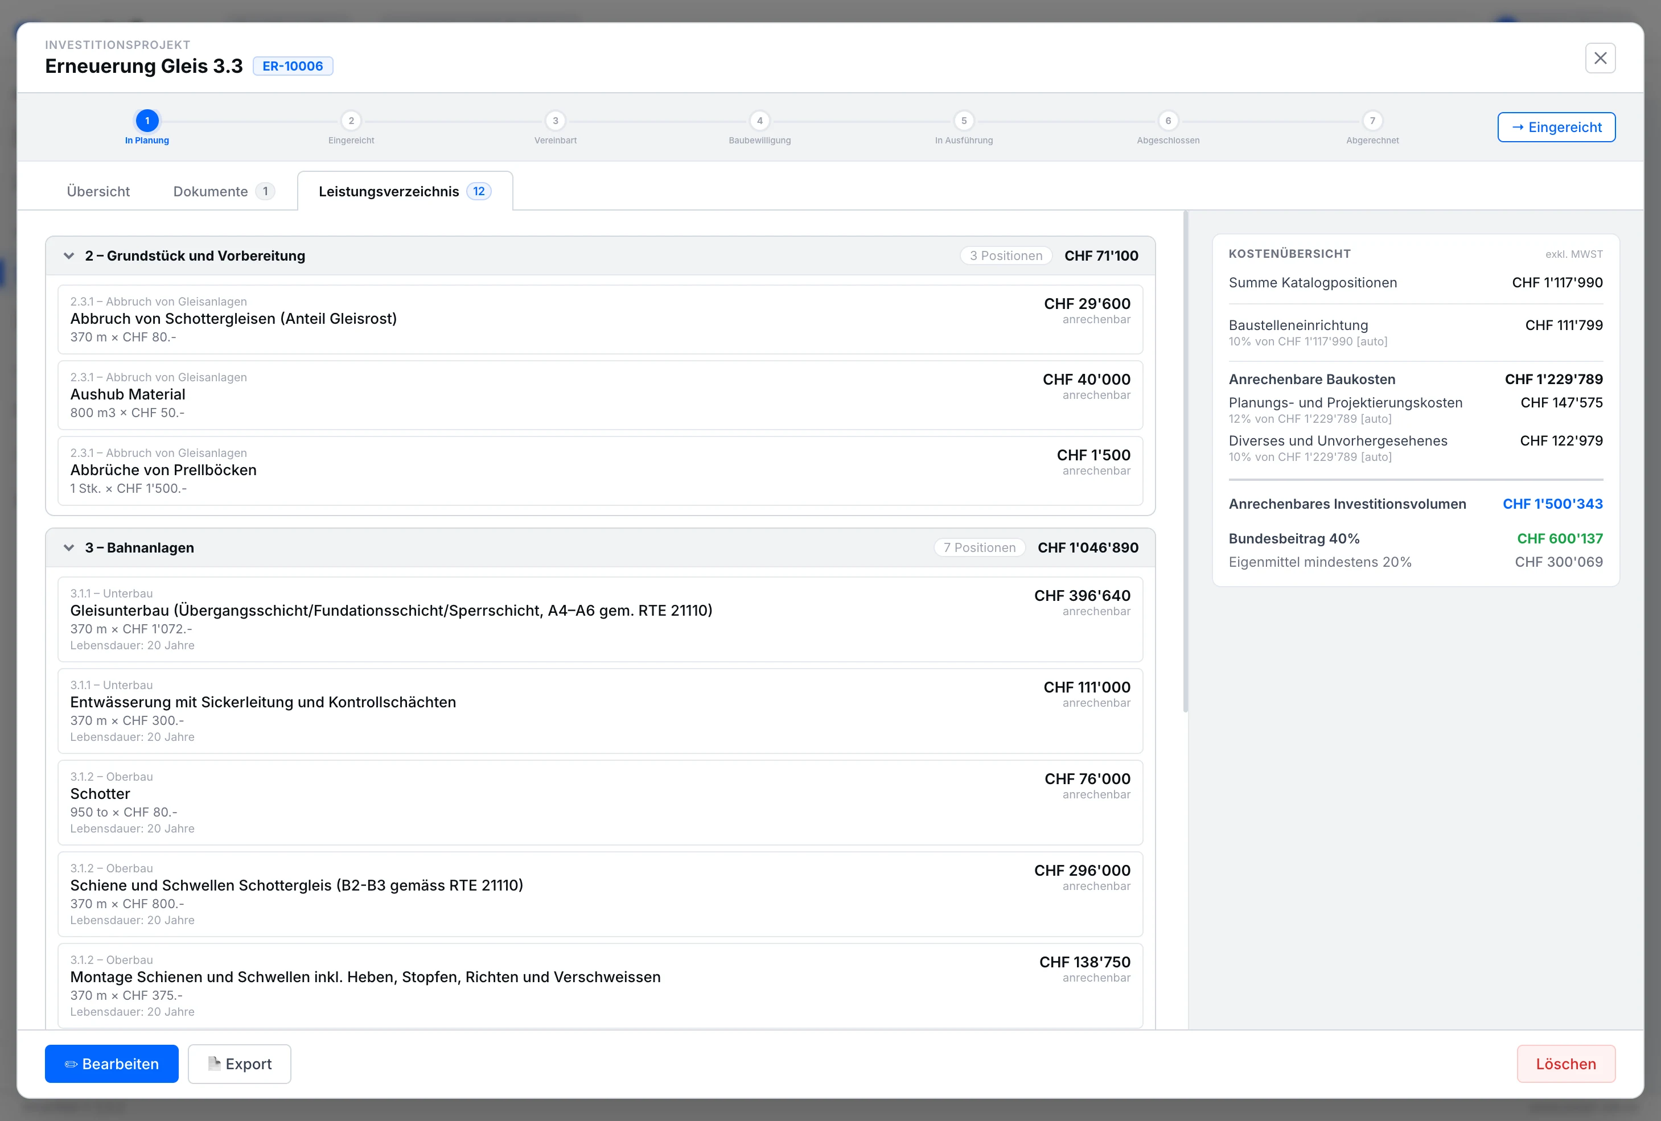Open position Abbruch von Schottergleisen (Anteil Gleisrost)

pos(601,319)
